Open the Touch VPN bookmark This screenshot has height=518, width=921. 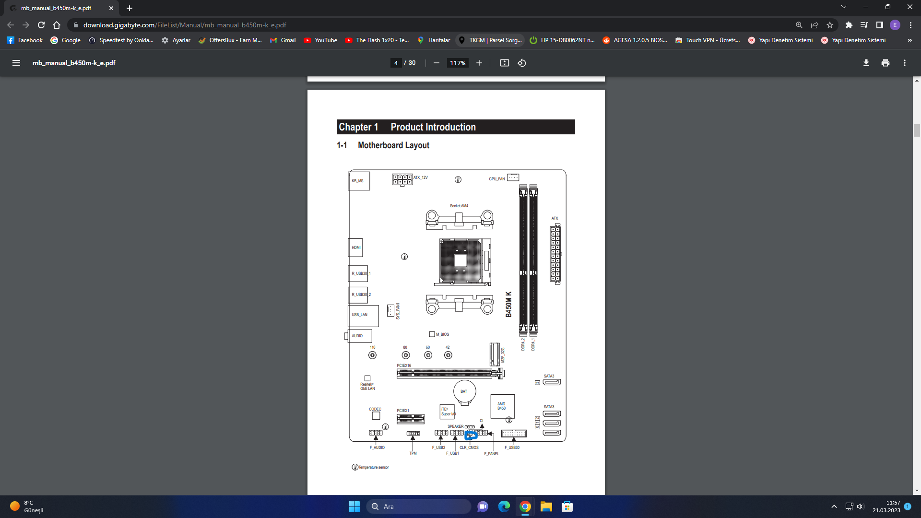[708, 40]
